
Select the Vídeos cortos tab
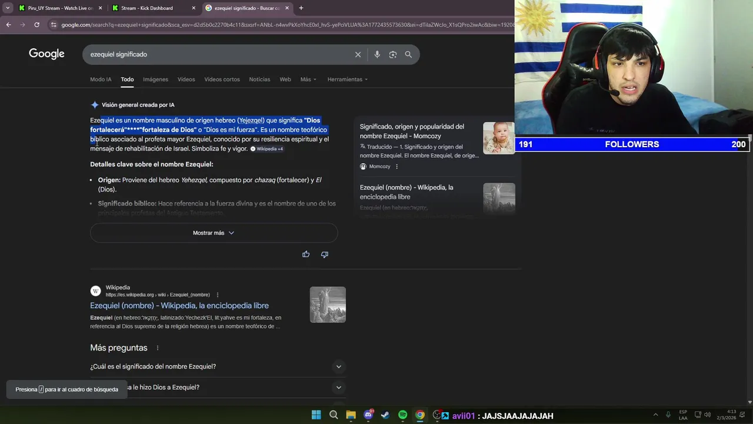(x=222, y=79)
